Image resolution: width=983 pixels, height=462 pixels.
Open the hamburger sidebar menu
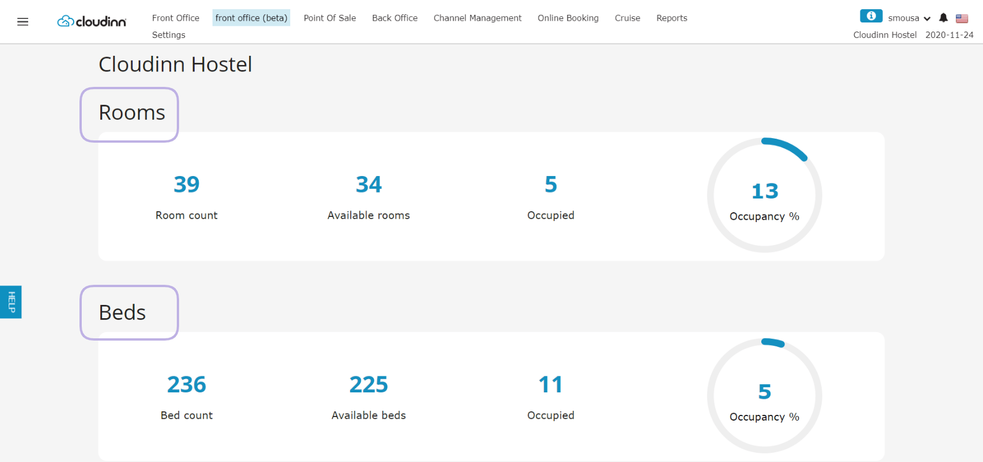tap(23, 22)
